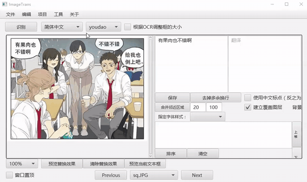The height and width of the screenshot is (182, 307).
Task: Open the 项目 menu
Action: coord(42,14)
